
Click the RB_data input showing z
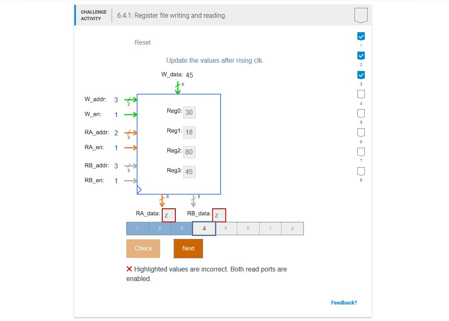(219, 215)
